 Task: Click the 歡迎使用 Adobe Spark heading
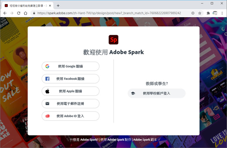pyautogui.click(x=114, y=52)
